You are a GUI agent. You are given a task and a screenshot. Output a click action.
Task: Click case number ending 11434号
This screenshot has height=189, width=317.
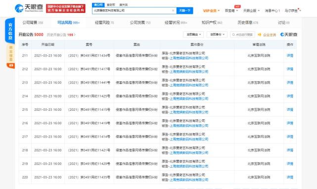[89, 55]
